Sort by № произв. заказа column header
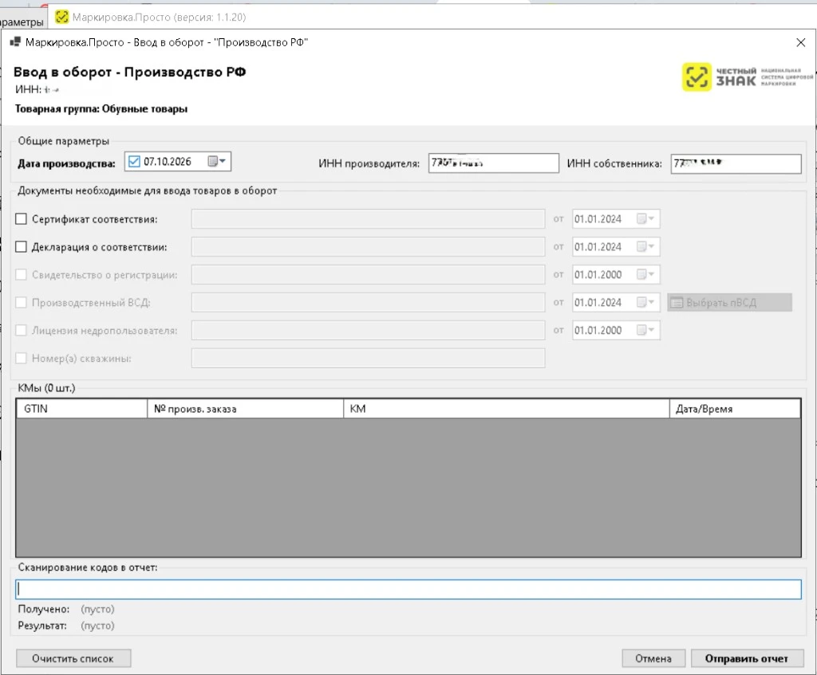The width and height of the screenshot is (817, 675). (x=246, y=409)
